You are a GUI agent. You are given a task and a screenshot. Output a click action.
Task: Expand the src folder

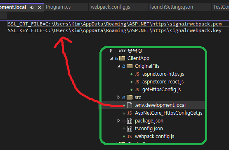(118, 97)
